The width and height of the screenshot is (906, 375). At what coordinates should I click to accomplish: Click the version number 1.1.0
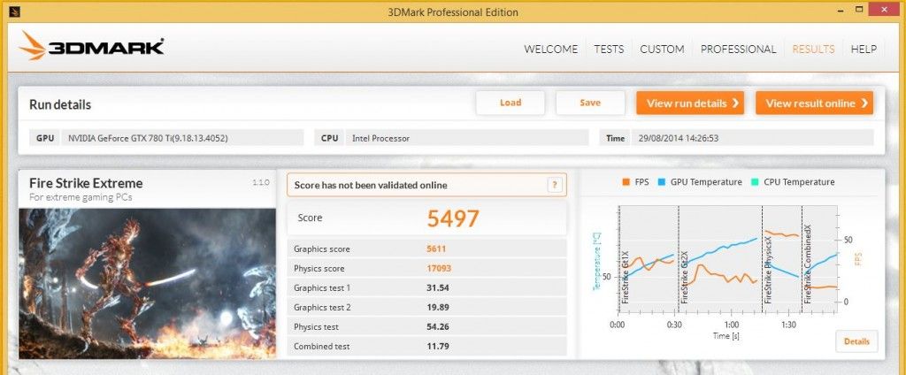261,182
